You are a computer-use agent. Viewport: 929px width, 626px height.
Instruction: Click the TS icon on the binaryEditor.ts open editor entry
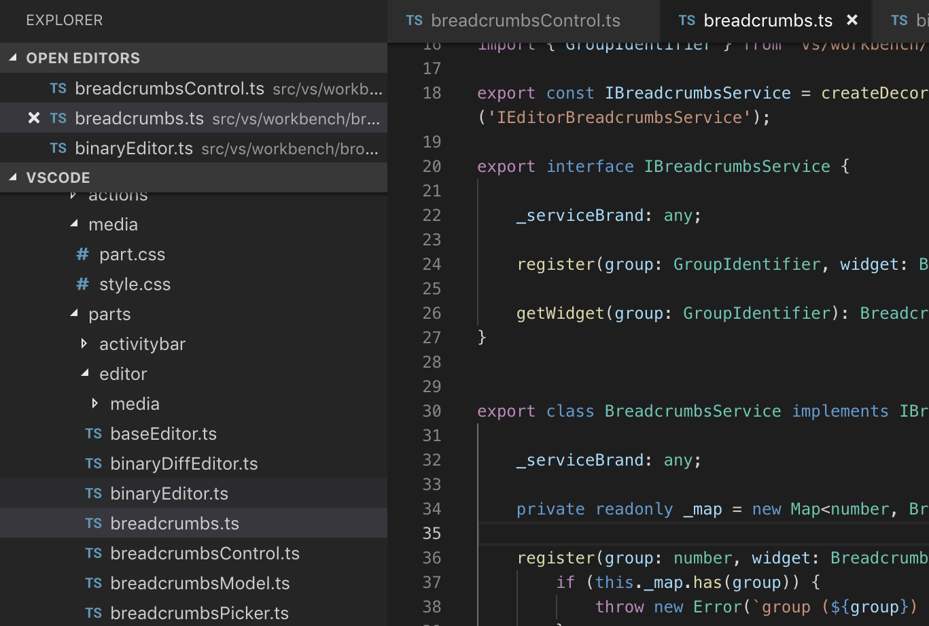pyautogui.click(x=58, y=148)
